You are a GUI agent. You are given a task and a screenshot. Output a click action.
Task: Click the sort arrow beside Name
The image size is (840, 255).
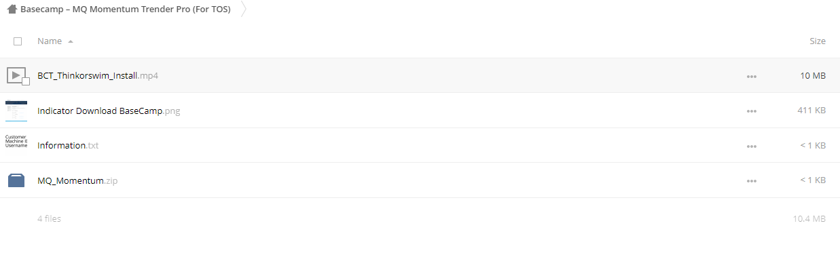tap(71, 41)
